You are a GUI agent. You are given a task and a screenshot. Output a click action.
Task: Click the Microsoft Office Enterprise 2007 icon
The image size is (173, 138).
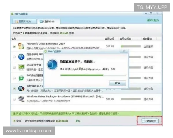[21, 46]
